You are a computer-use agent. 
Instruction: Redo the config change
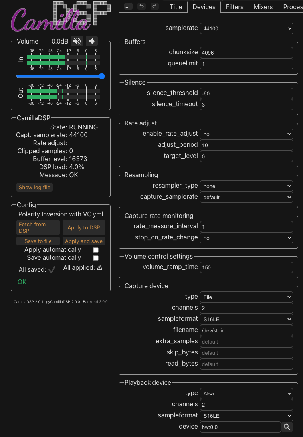[154, 6]
